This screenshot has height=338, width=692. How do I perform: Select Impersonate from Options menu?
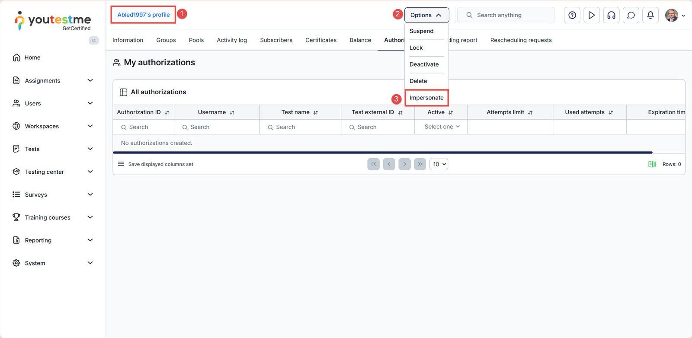[x=426, y=98]
